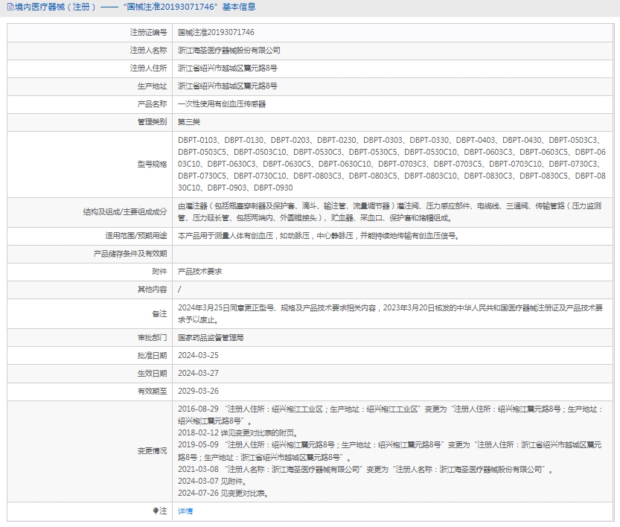Click the 管理类别 value 第三类

tap(189, 121)
